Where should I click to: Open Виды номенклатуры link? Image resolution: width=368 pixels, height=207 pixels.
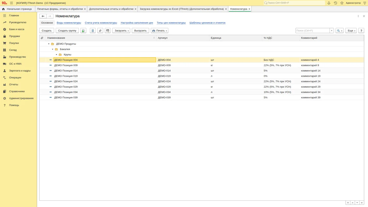pyautogui.click(x=69, y=23)
